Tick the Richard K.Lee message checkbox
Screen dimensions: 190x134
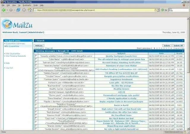[x=36, y=82]
